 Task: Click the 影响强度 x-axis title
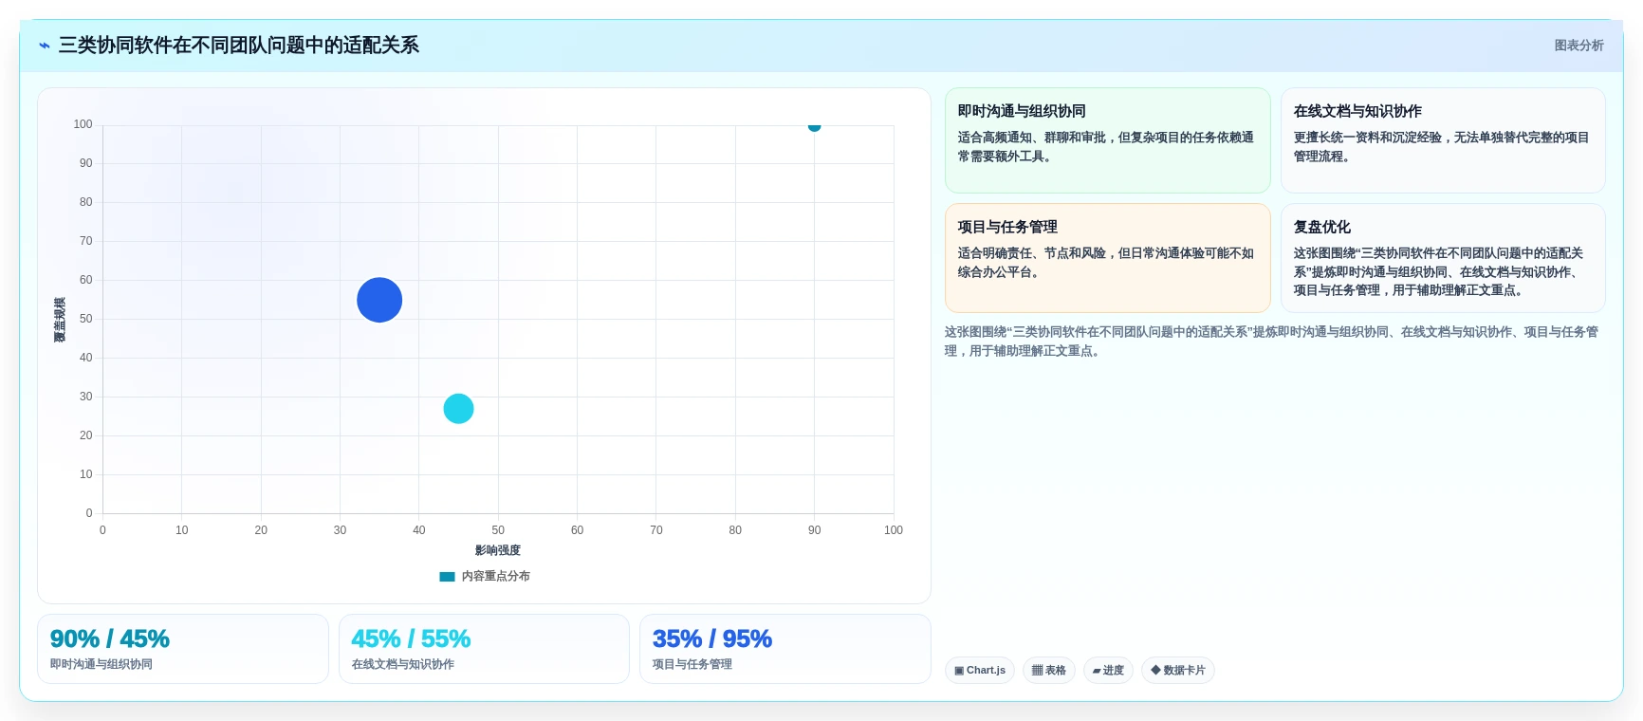[498, 550]
